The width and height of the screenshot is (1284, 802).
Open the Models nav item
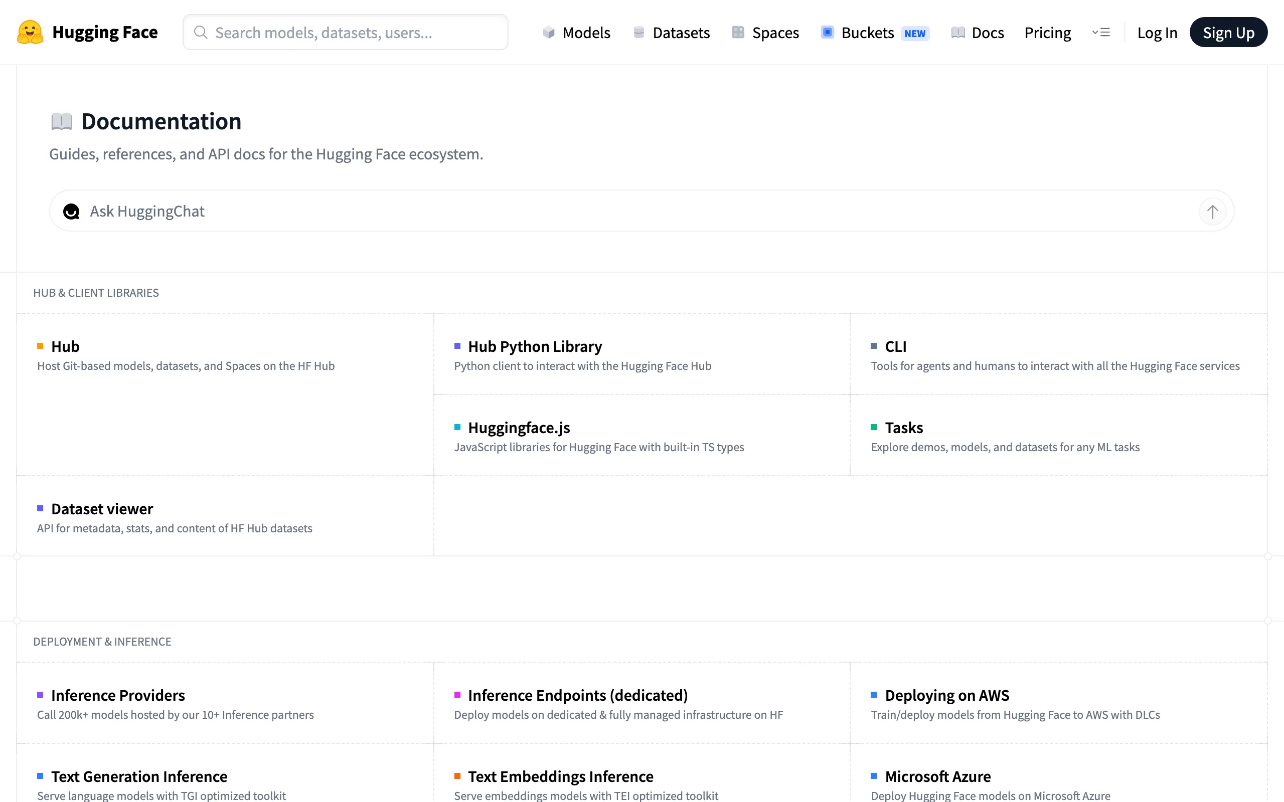pos(576,33)
